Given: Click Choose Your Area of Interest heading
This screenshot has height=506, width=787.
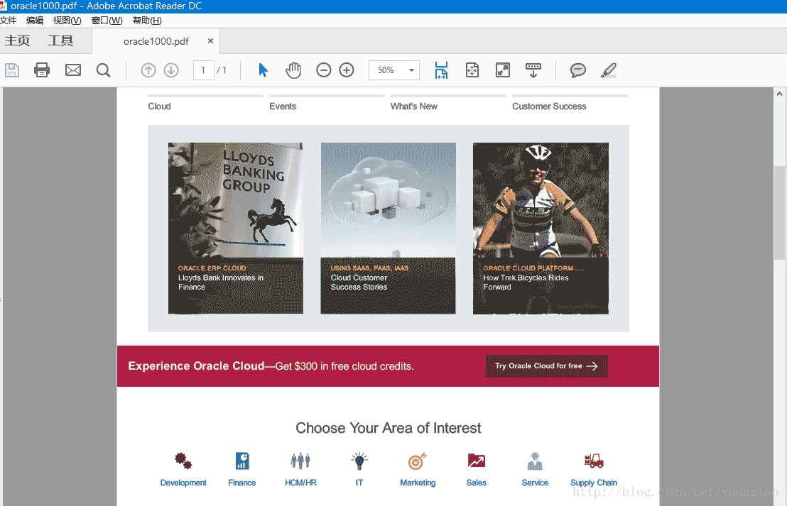Looking at the screenshot, I should pyautogui.click(x=388, y=428).
